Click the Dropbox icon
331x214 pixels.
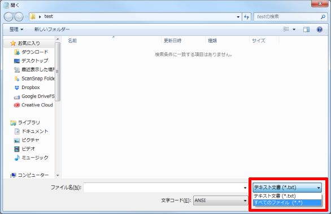[x=17, y=87]
